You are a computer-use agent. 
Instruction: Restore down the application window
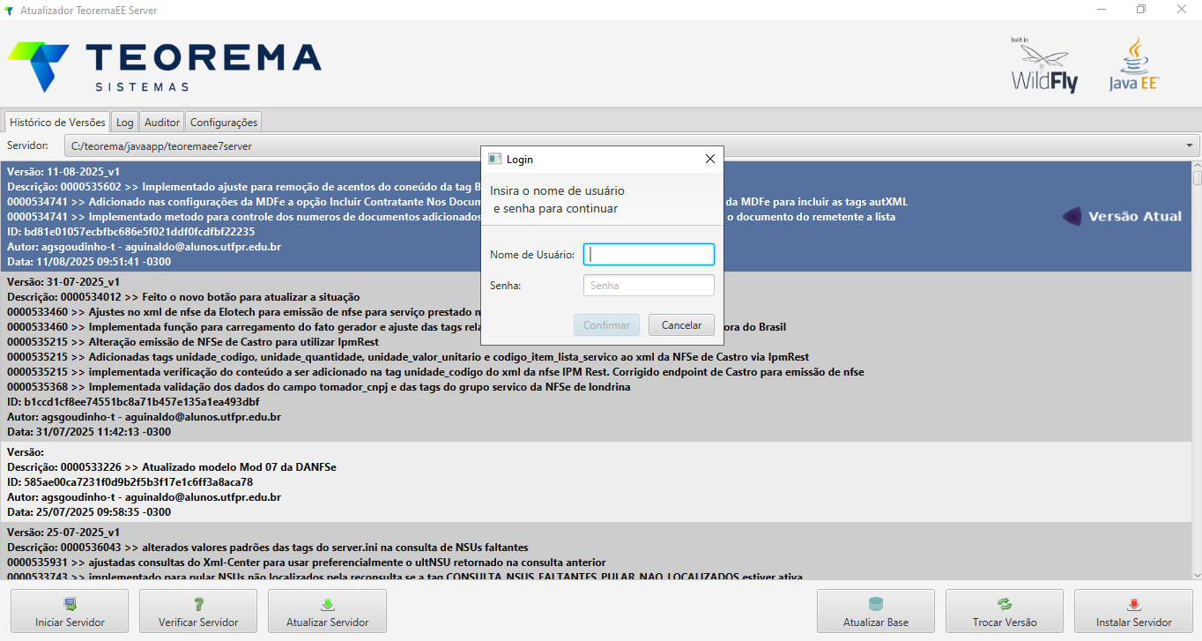click(1141, 10)
